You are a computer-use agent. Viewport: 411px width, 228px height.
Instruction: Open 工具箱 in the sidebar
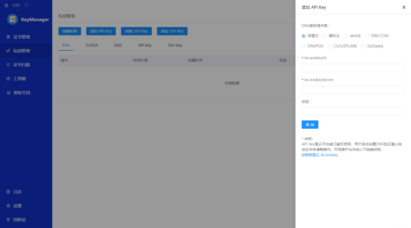point(19,79)
